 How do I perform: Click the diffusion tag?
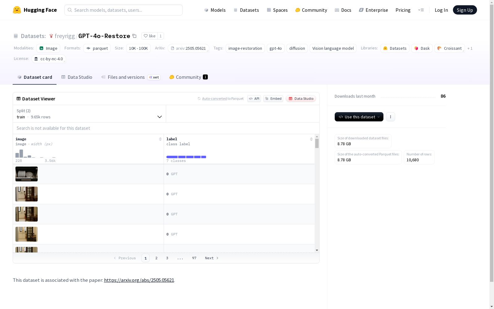[x=297, y=48]
